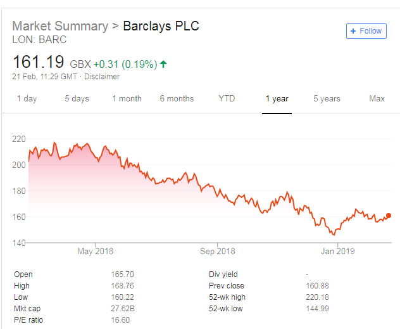The image size is (400, 329).
Task: Click the 161.19 stock price
Action: click(39, 63)
